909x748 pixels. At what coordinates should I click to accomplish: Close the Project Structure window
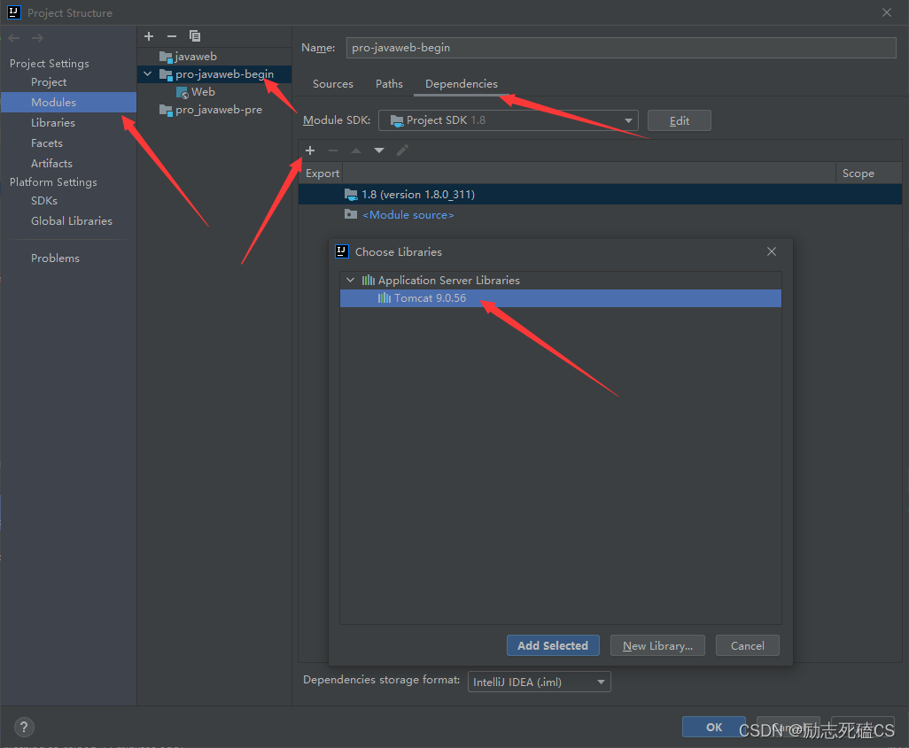tap(886, 12)
